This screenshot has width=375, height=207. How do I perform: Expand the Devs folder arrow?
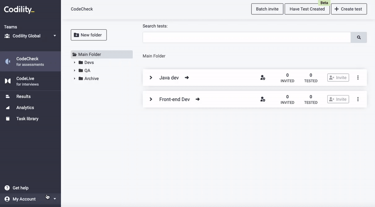pyautogui.click(x=75, y=62)
